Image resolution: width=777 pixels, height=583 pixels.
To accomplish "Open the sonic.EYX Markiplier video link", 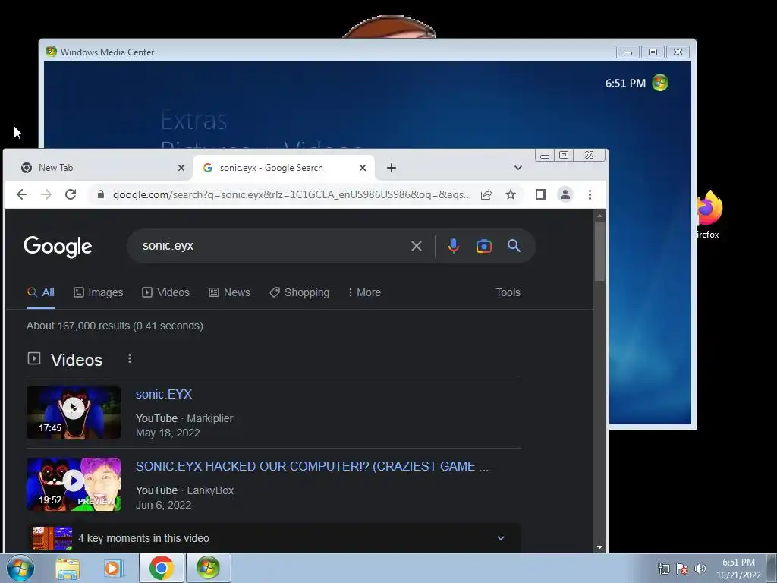I will click(164, 394).
